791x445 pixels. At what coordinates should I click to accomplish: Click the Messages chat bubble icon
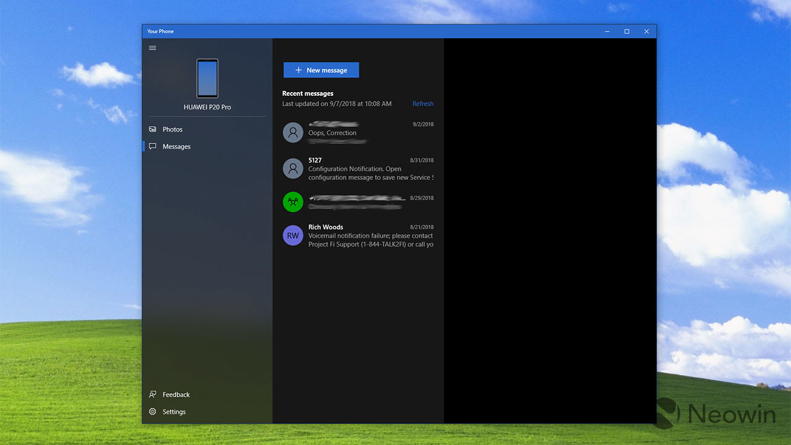[153, 146]
